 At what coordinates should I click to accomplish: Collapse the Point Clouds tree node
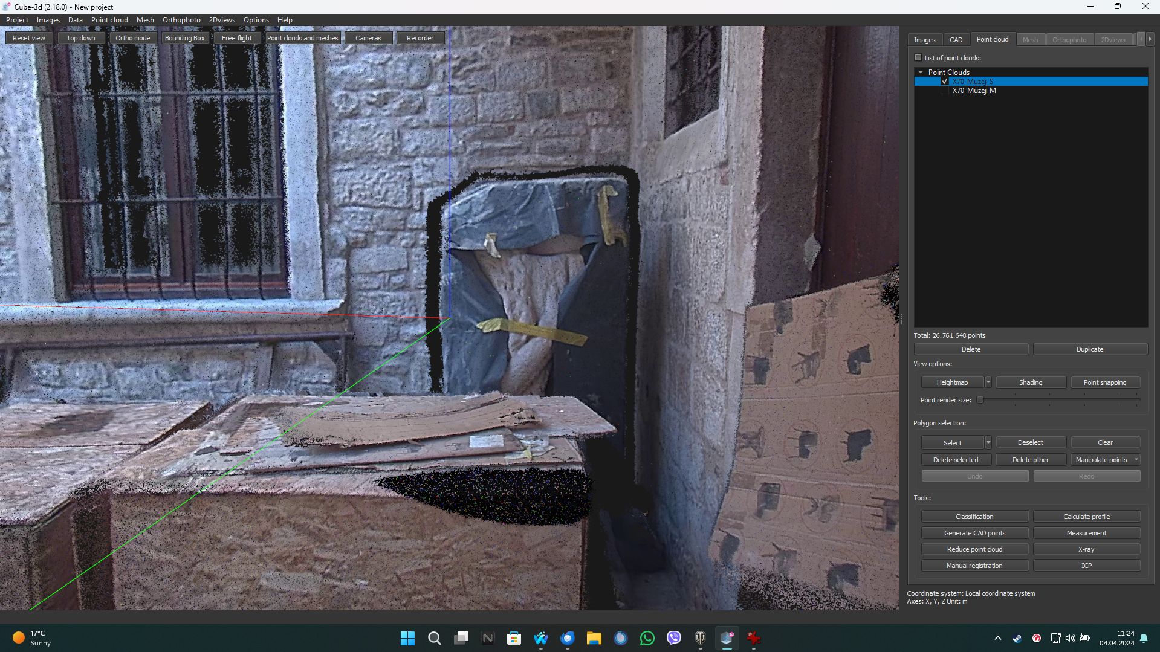921,73
